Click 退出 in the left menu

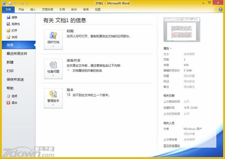click(12, 102)
